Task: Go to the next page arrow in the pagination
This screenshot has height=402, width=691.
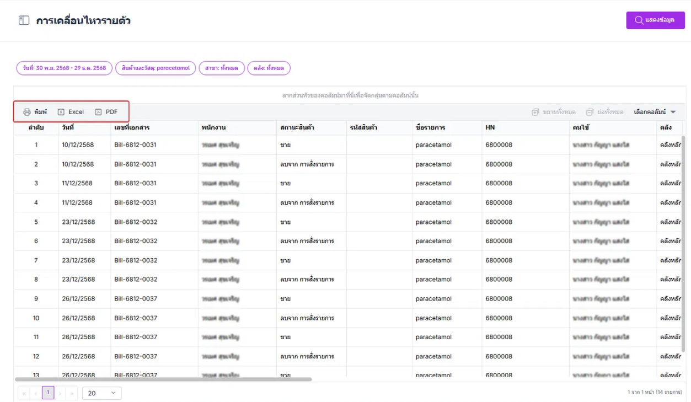Action: [60, 393]
